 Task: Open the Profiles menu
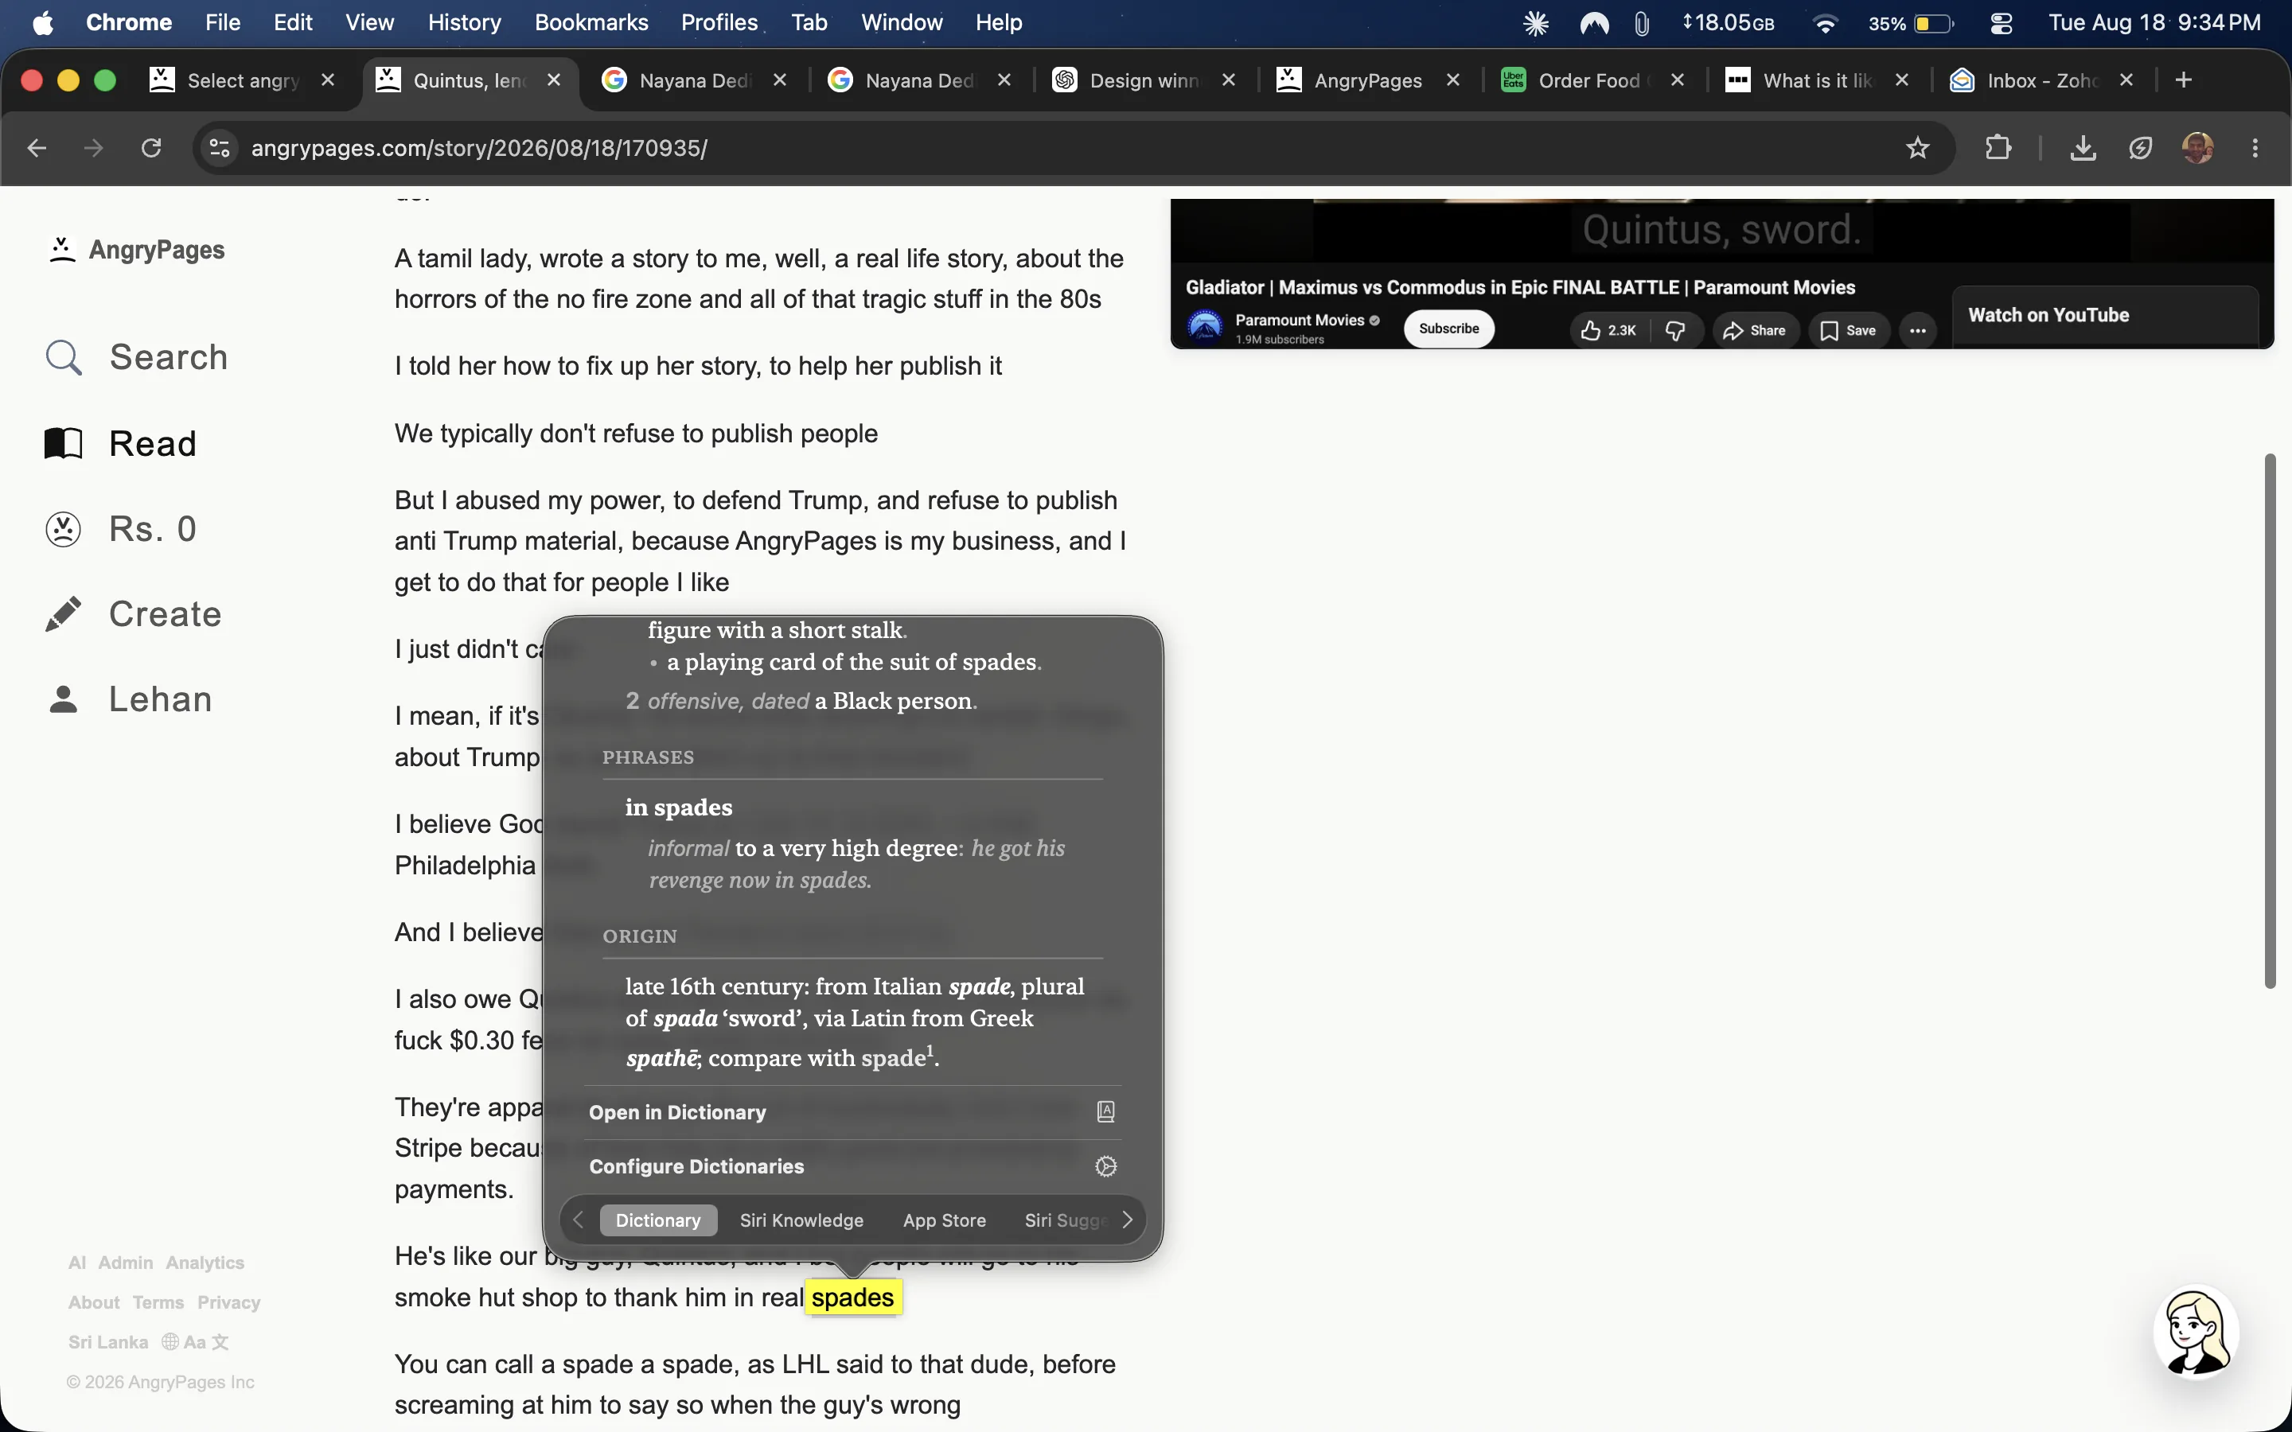719,23
